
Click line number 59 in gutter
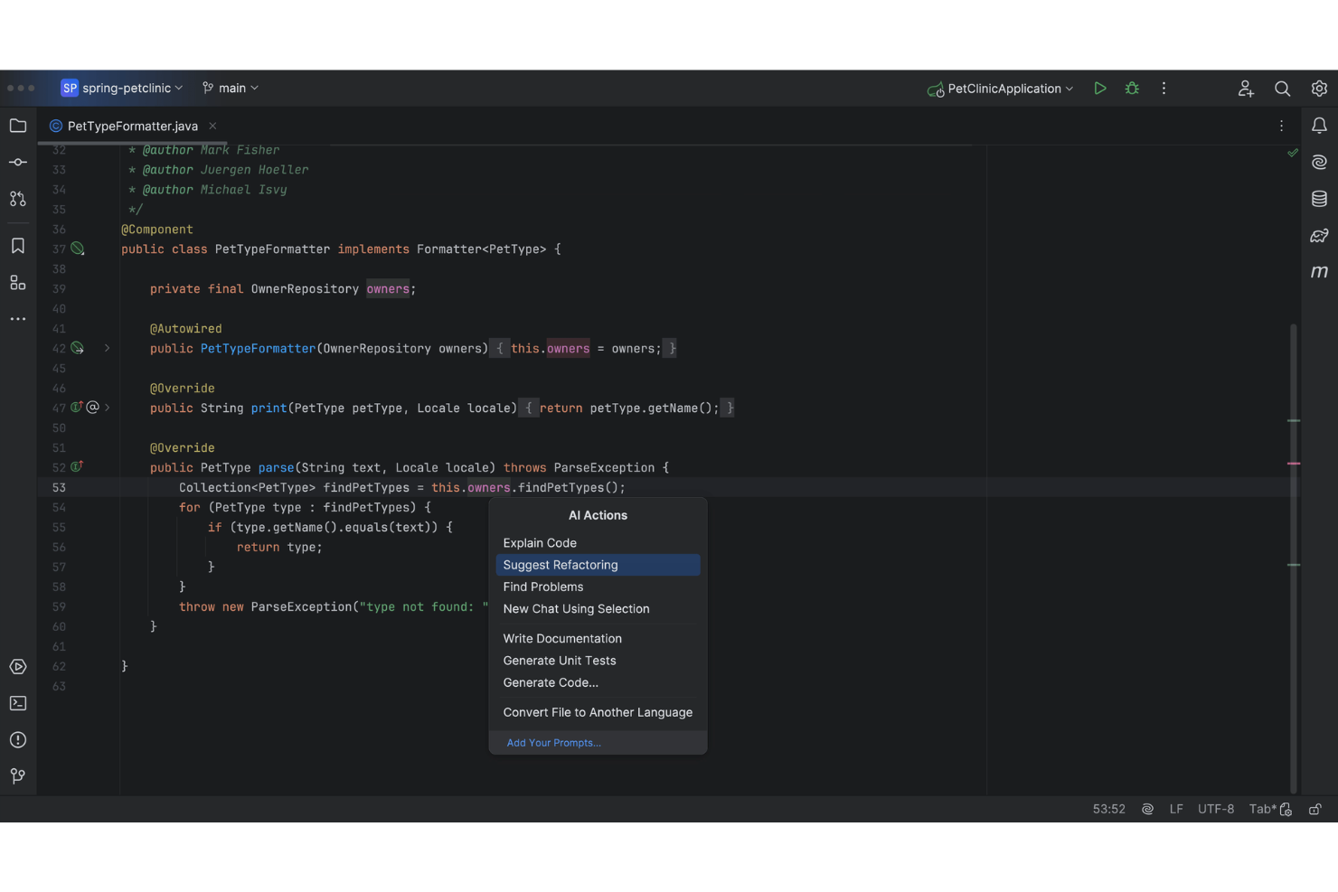click(x=59, y=607)
